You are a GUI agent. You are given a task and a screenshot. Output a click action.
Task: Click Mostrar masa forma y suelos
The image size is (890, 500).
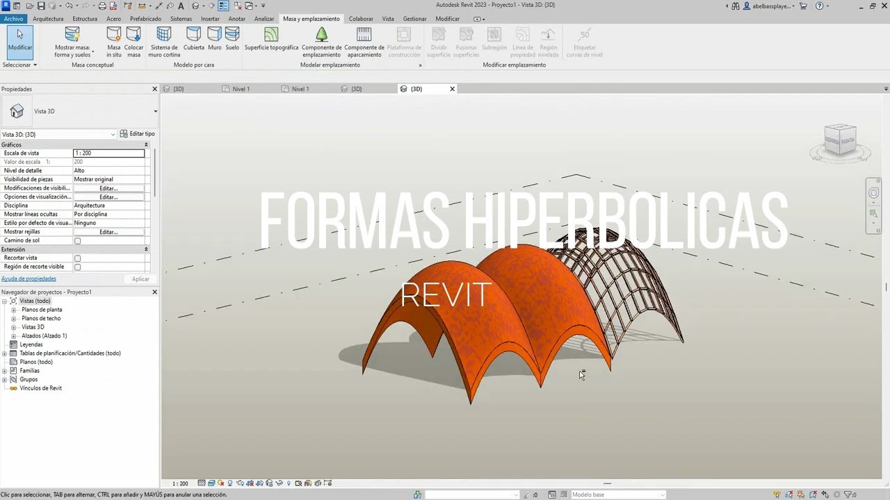click(x=73, y=42)
